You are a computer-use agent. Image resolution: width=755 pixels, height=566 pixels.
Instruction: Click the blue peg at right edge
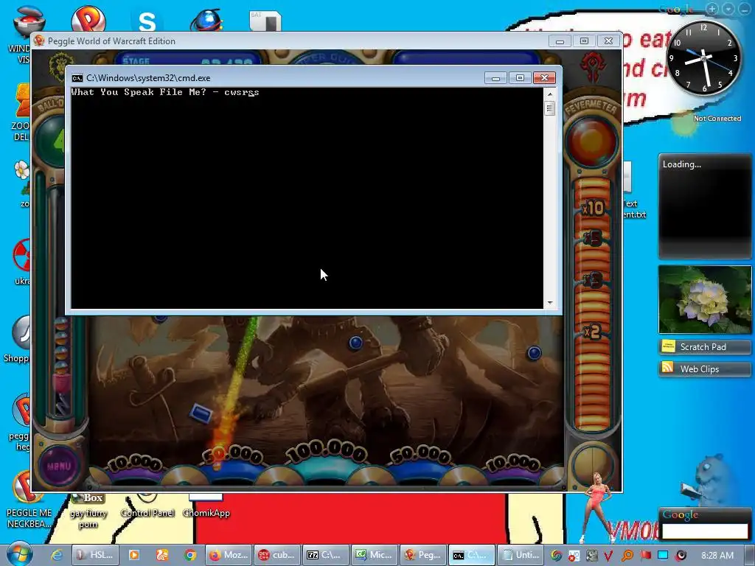(x=535, y=353)
